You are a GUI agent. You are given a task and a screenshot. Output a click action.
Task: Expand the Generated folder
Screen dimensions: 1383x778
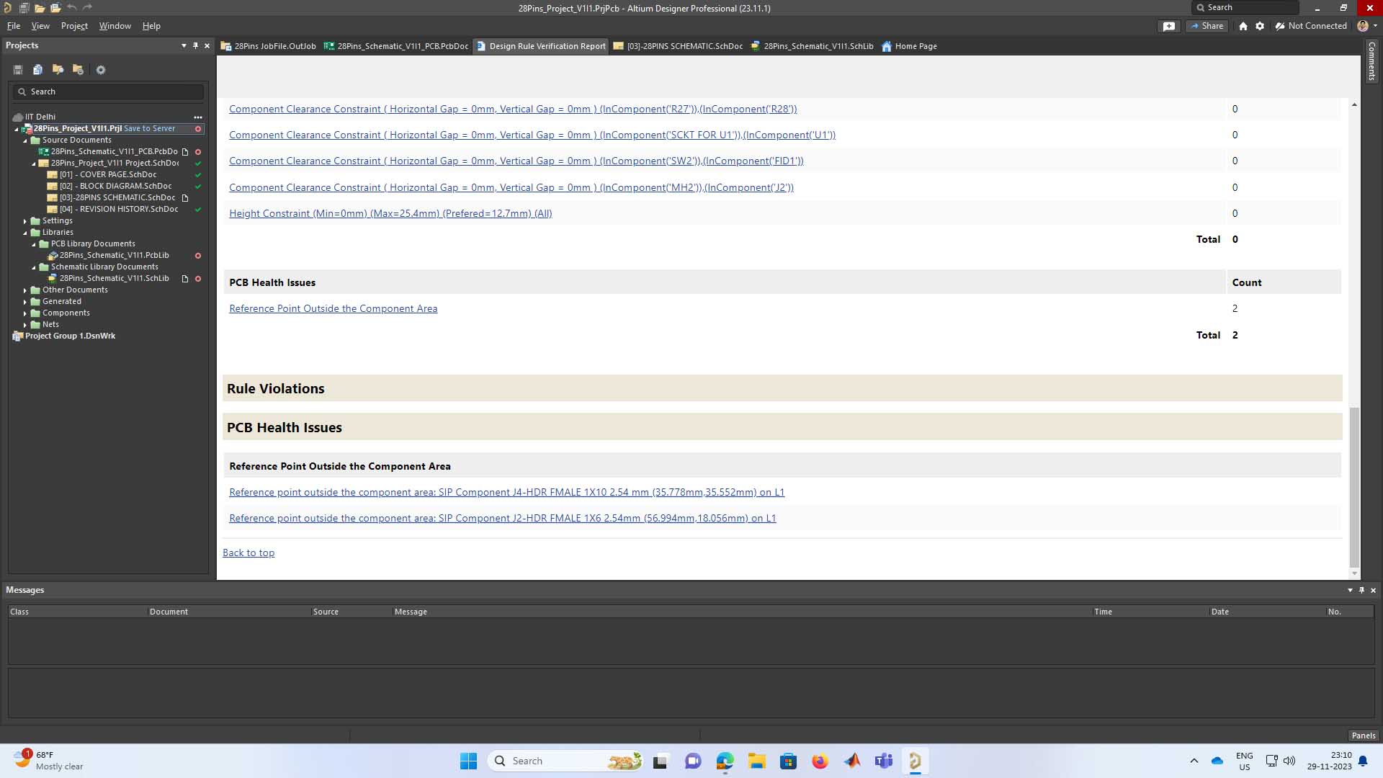point(25,302)
